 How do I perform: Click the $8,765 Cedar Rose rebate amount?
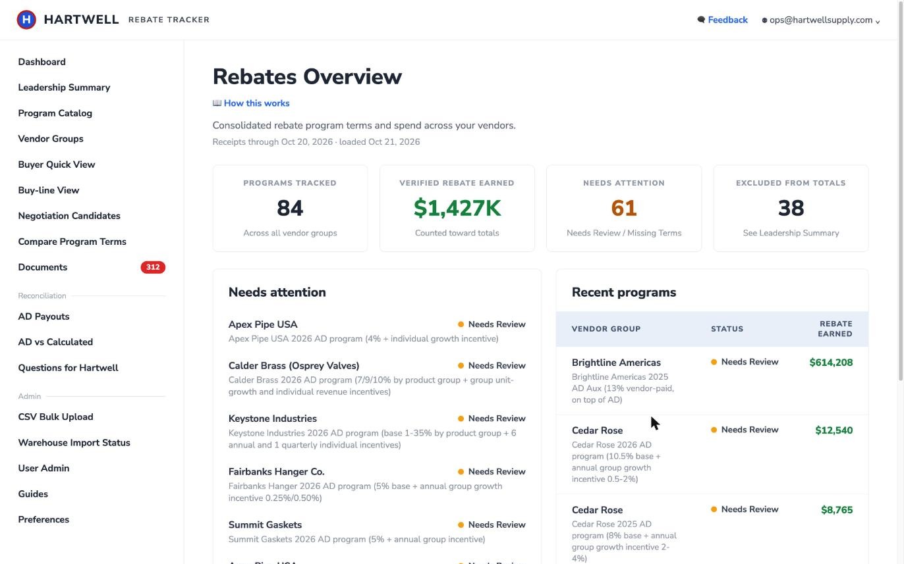click(x=837, y=510)
